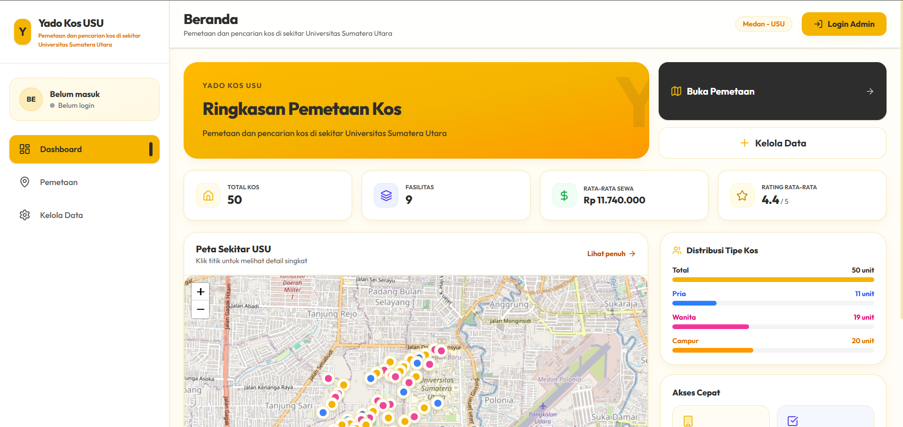Click the Pria blue progress bar
The width and height of the screenshot is (903, 427).
[694, 303]
